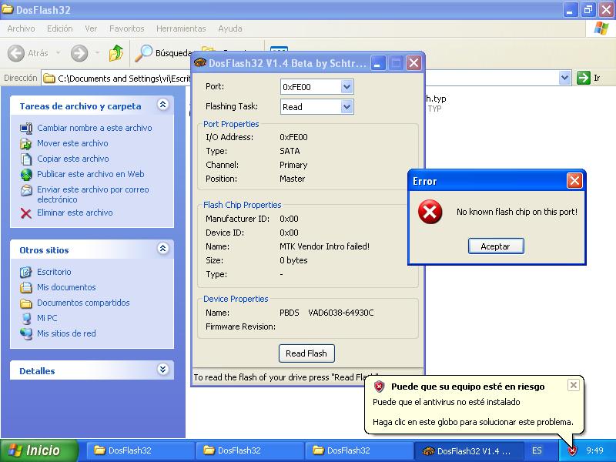Click the Búsqueda magnifier icon

click(x=144, y=53)
